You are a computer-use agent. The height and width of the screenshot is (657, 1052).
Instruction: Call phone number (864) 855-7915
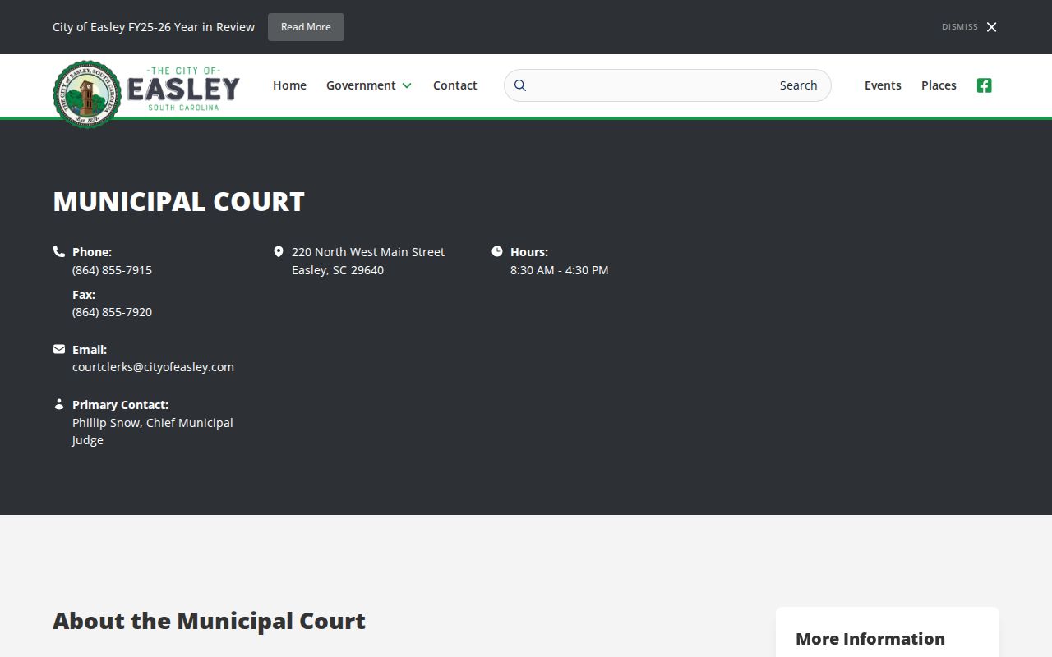[112, 270]
